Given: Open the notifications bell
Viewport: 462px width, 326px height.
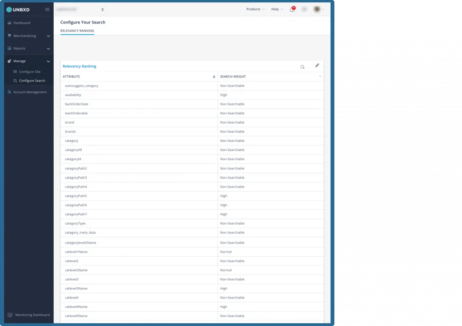Looking at the screenshot, I should (x=292, y=9).
